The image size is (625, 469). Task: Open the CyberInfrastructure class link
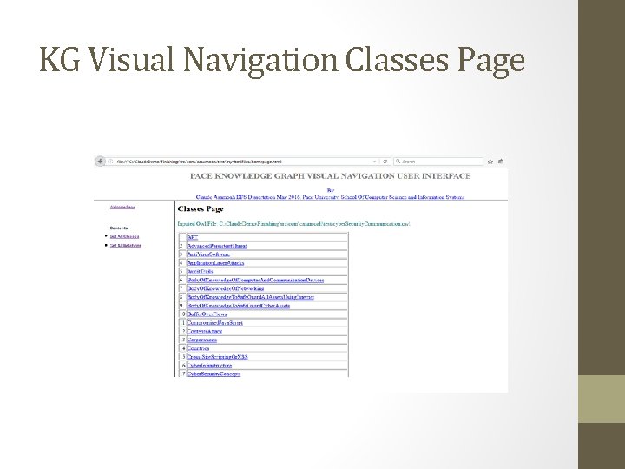tap(209, 366)
